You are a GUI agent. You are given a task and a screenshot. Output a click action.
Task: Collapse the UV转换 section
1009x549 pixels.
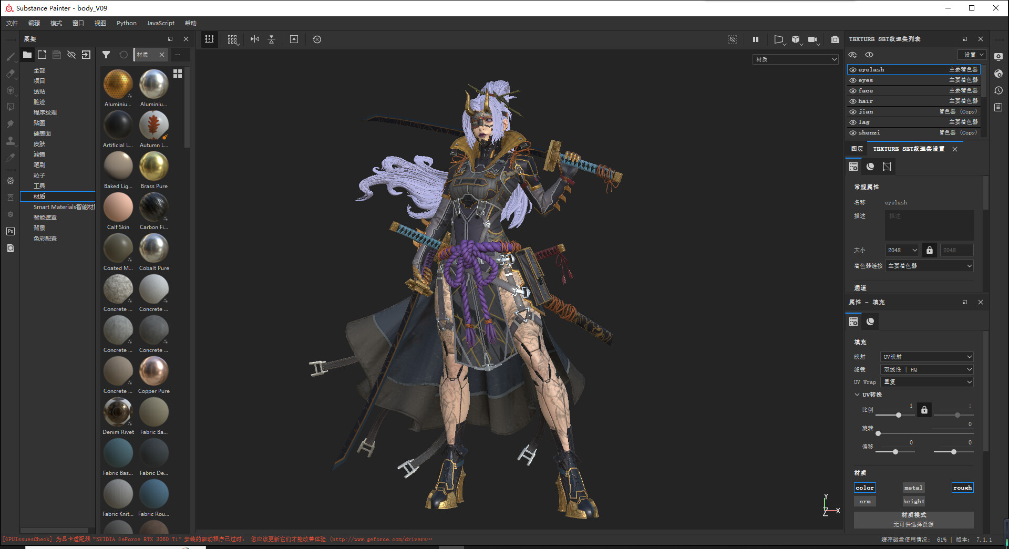[x=858, y=395]
